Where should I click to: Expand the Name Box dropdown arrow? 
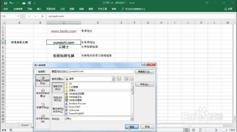18,16
